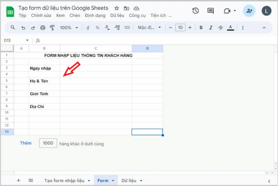Click the Thêm rows link

tap(26, 143)
